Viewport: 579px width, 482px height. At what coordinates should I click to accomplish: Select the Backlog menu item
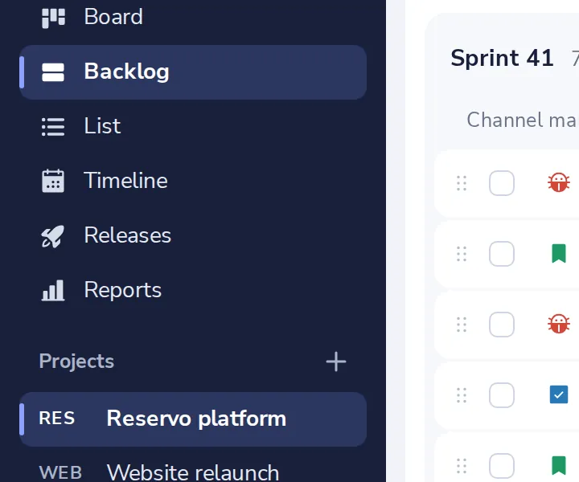click(x=193, y=72)
